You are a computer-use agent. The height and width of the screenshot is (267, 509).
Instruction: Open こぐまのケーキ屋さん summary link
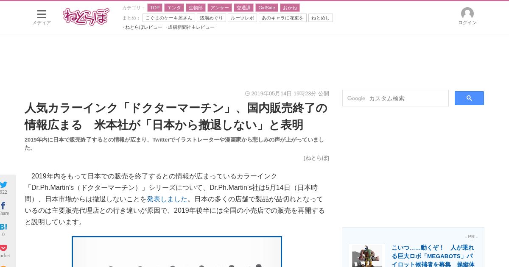169,18
